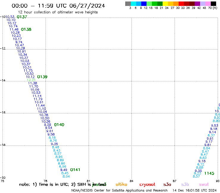Image resolution: width=220 pixels, height=193 pixels.
Task: Select the 8.18 wave height value
Action: coord(52,137)
